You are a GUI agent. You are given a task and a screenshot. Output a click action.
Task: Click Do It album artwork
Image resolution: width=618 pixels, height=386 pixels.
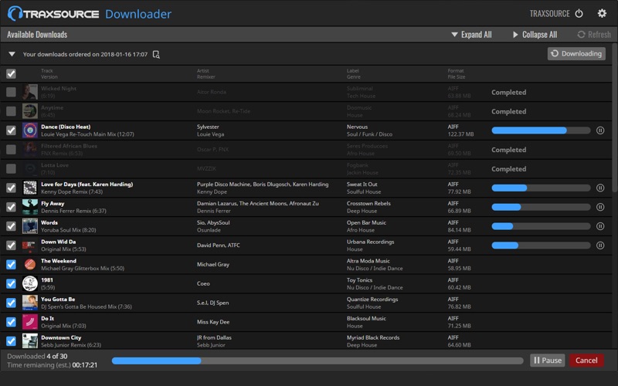[x=30, y=322]
